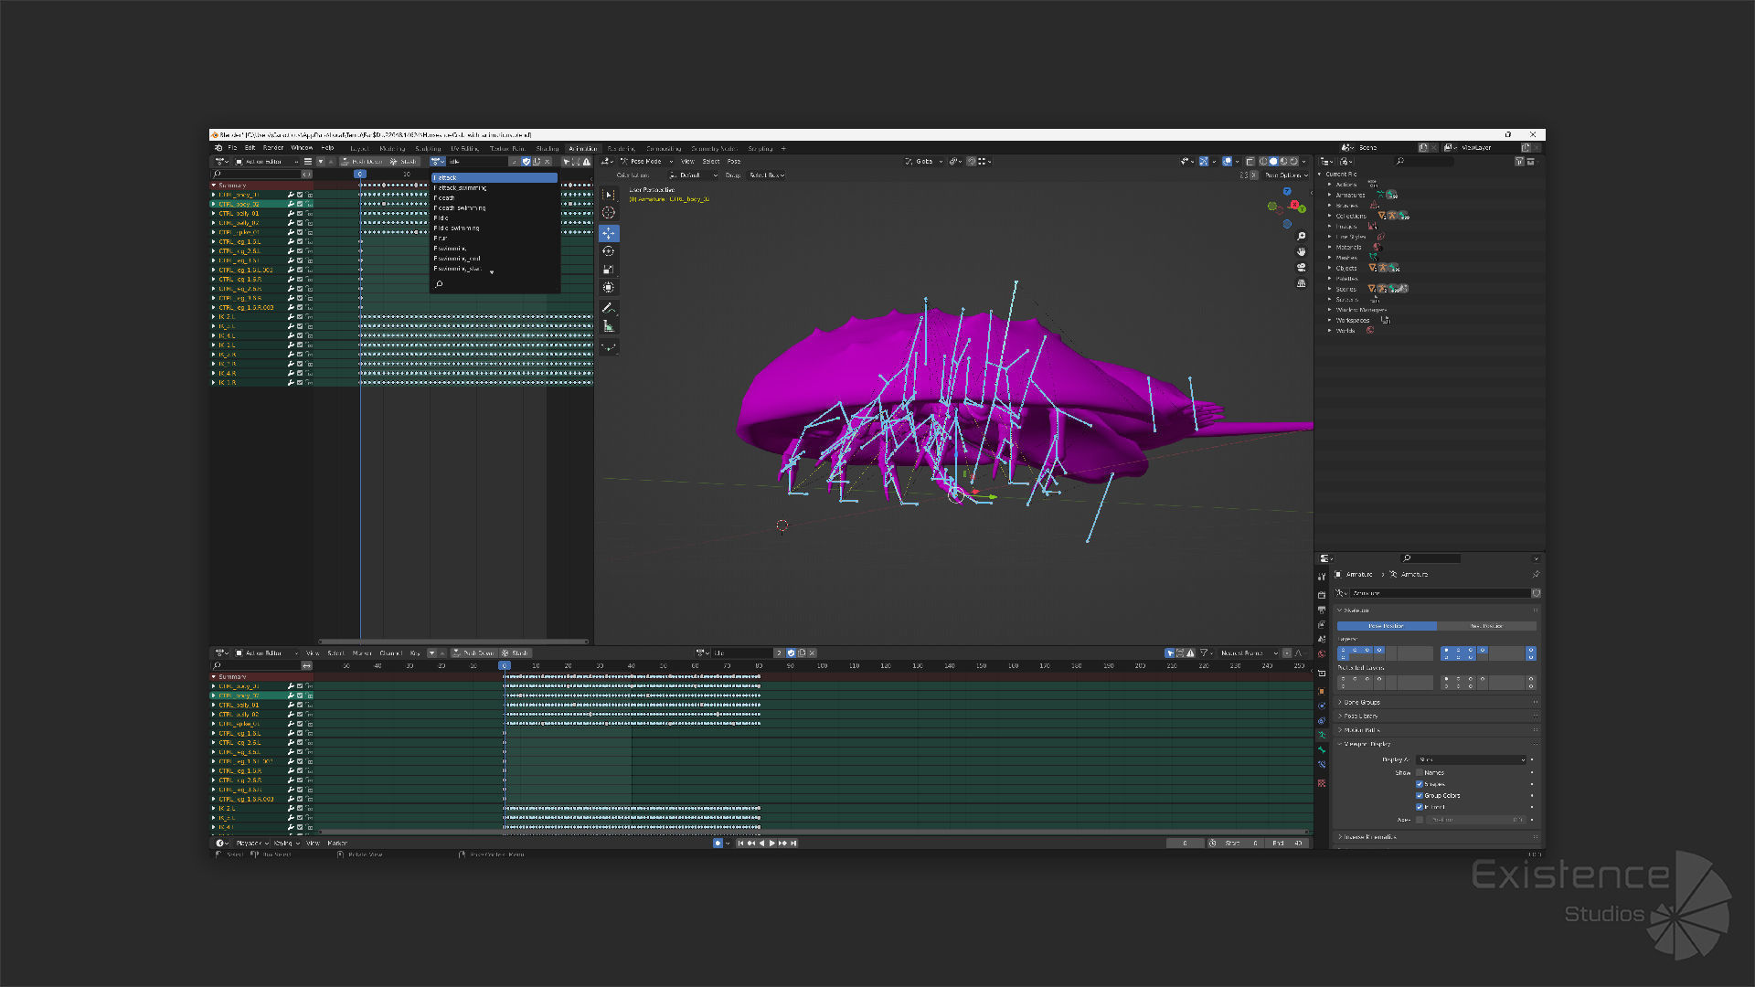Toggle Shapes checkbox in Viewport Display
The height and width of the screenshot is (987, 1755).
[1420, 784]
